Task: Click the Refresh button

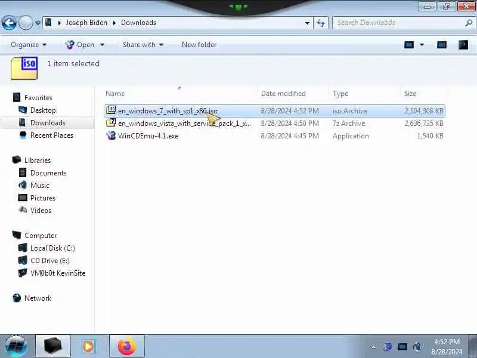Action: point(321,23)
